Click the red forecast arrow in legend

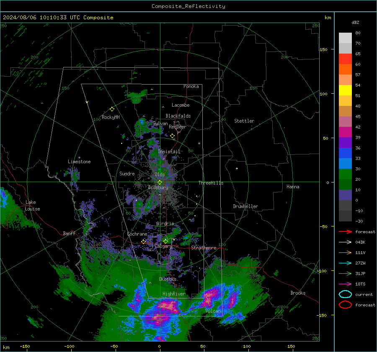click(345, 231)
